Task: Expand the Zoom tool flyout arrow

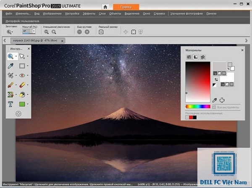Action: (16, 56)
